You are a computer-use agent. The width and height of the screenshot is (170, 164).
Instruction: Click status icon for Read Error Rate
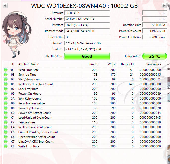tap(6, 70)
